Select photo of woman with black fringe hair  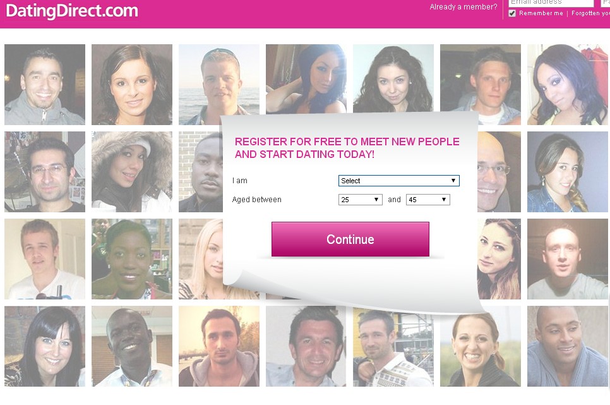click(45, 346)
